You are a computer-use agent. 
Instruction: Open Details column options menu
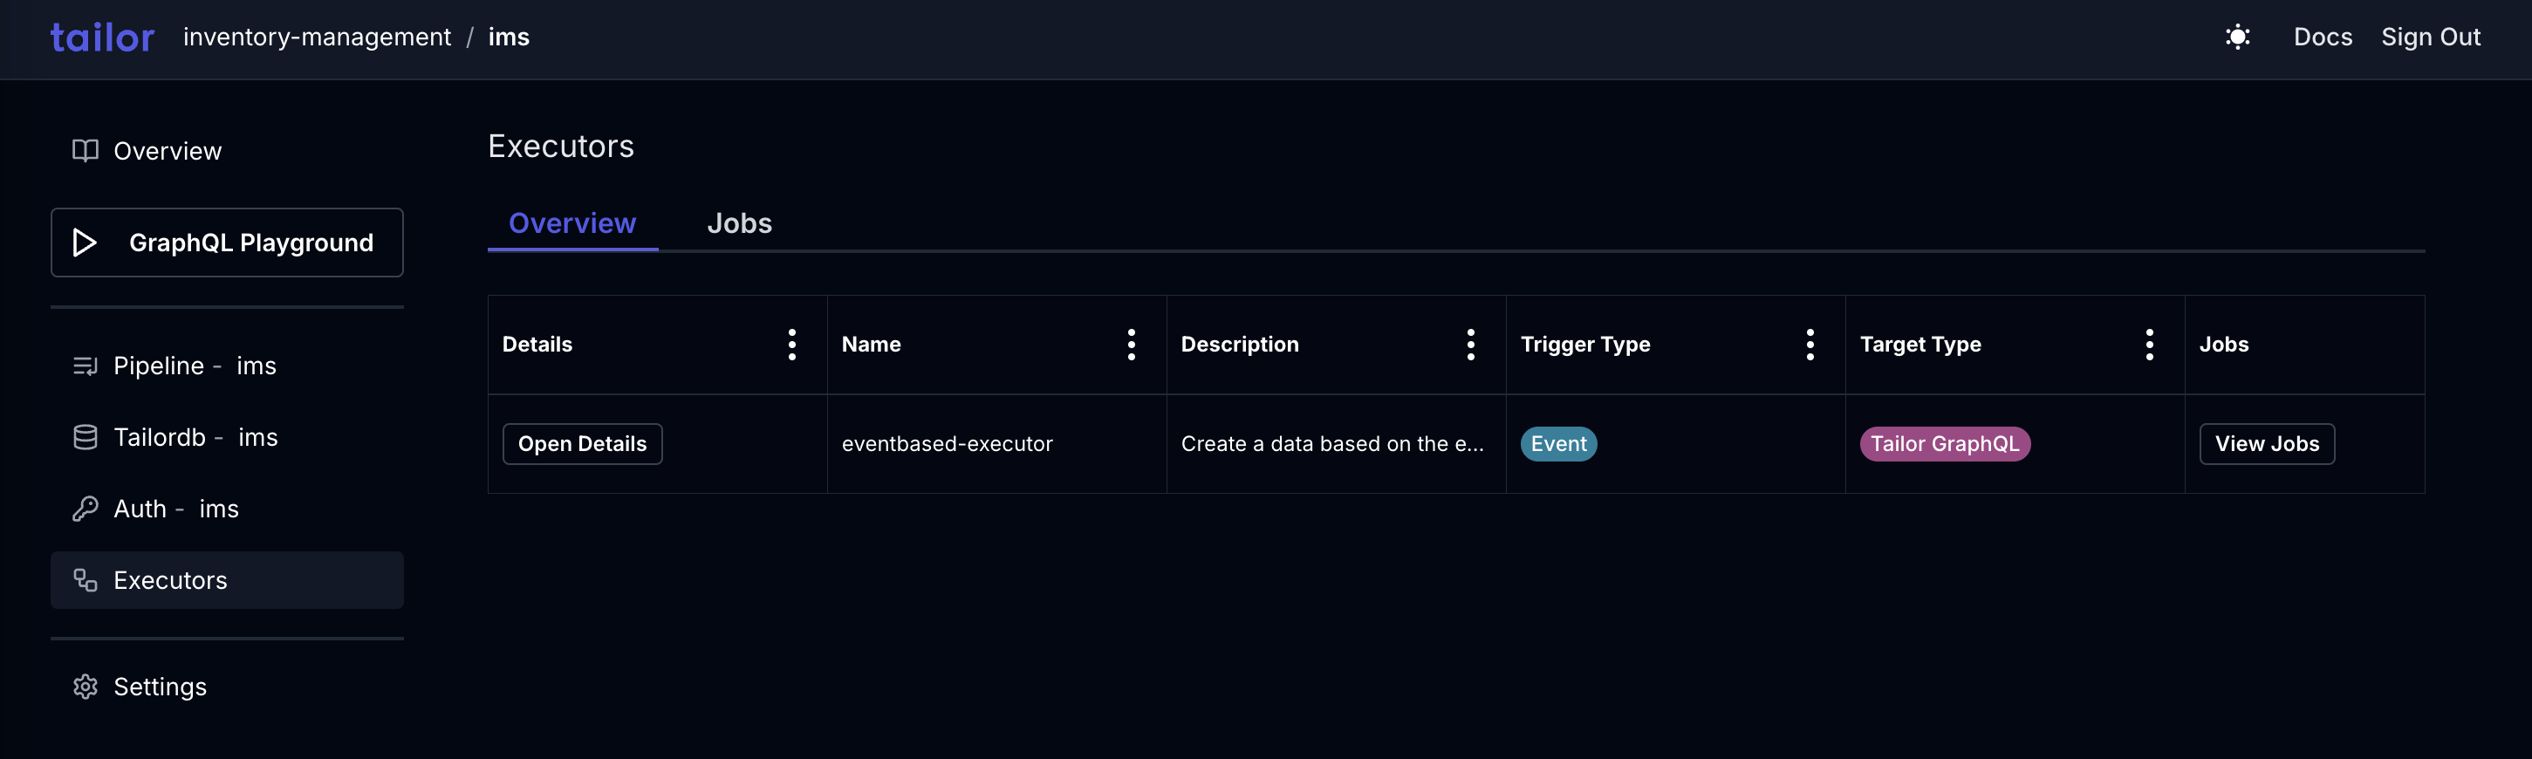pos(792,345)
